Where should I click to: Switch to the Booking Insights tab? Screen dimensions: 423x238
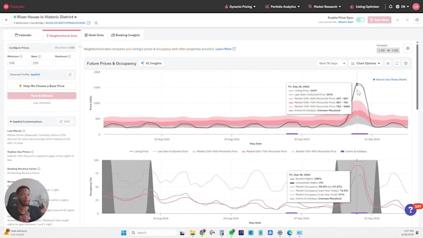point(126,35)
